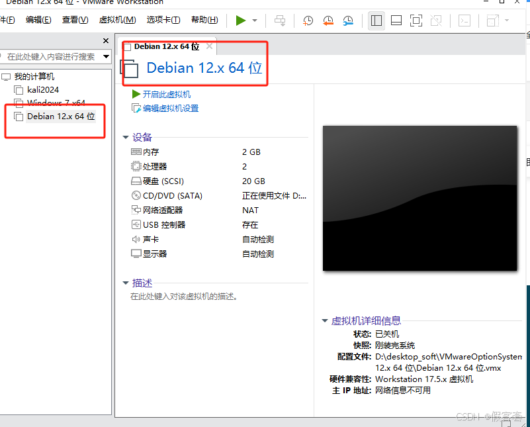Click the stretch guest display icon
Viewport: 530px width, 427px height.
pyautogui.click(x=492, y=21)
